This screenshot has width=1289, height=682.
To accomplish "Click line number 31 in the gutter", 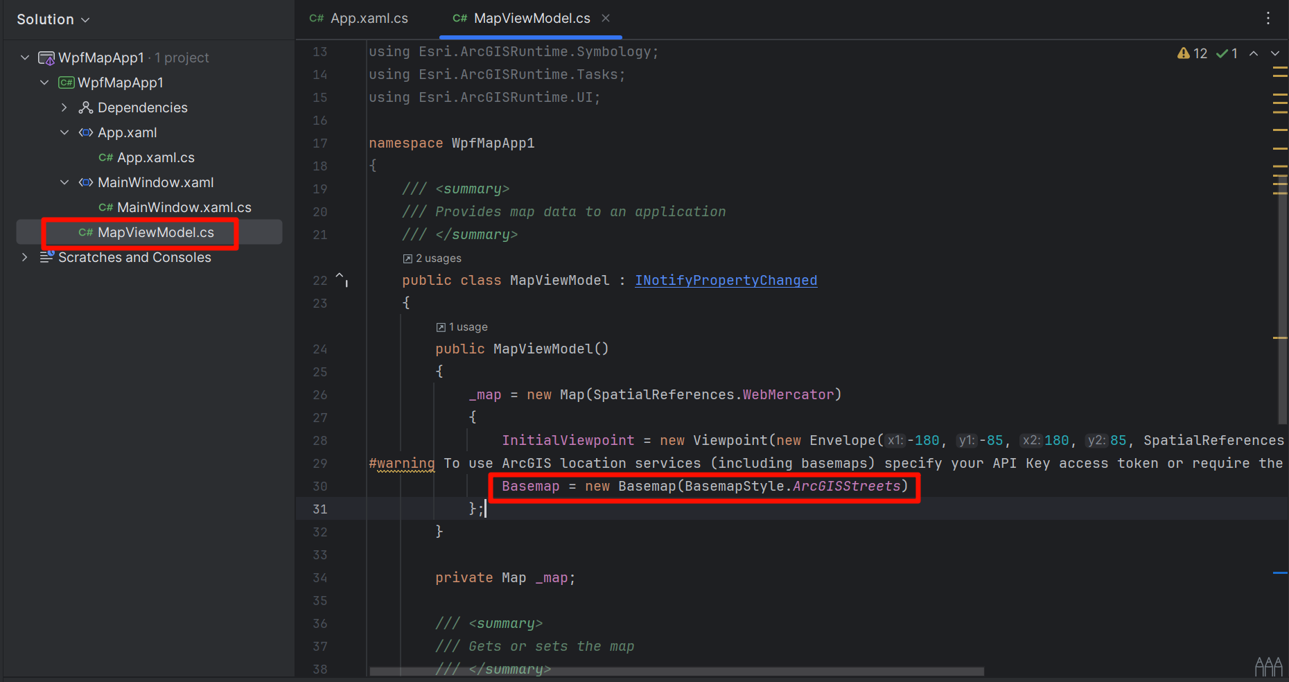I will coord(319,509).
